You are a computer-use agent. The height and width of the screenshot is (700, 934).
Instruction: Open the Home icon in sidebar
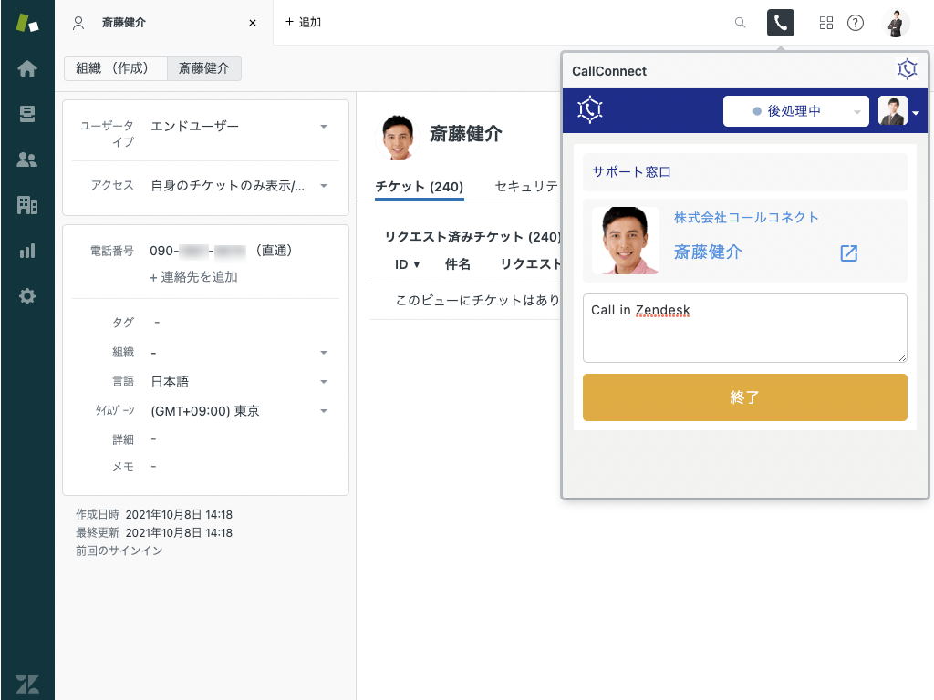click(27, 68)
